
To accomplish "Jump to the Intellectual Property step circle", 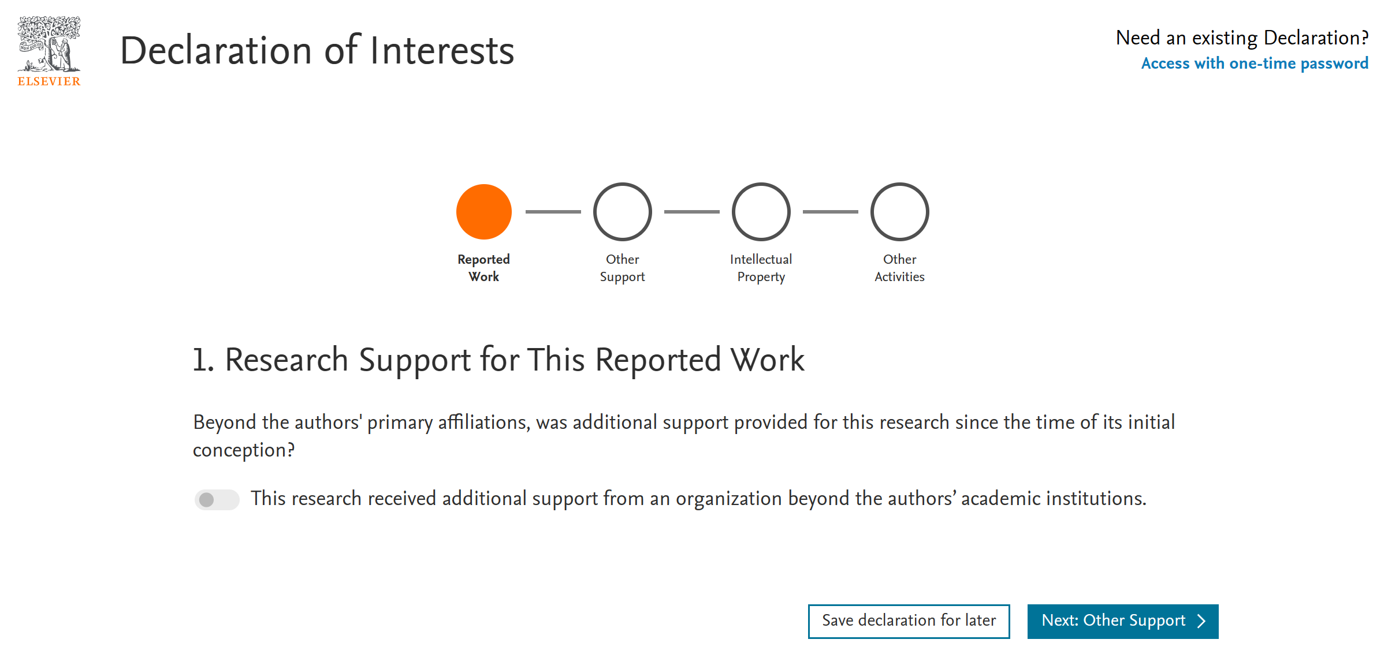I will click(x=761, y=212).
